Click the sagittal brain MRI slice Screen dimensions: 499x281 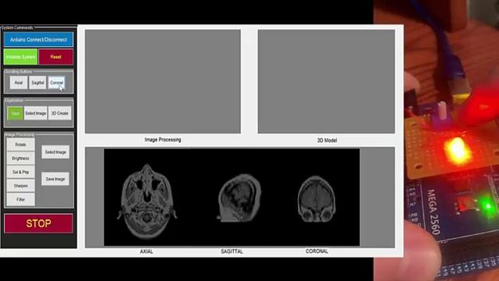tap(239, 197)
